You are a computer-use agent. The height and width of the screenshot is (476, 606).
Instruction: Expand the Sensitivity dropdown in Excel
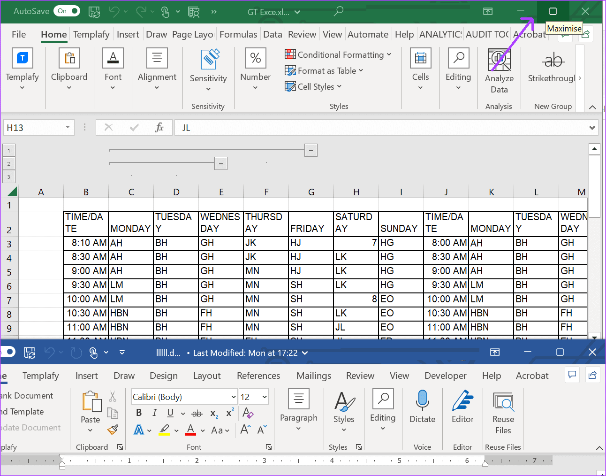click(208, 87)
